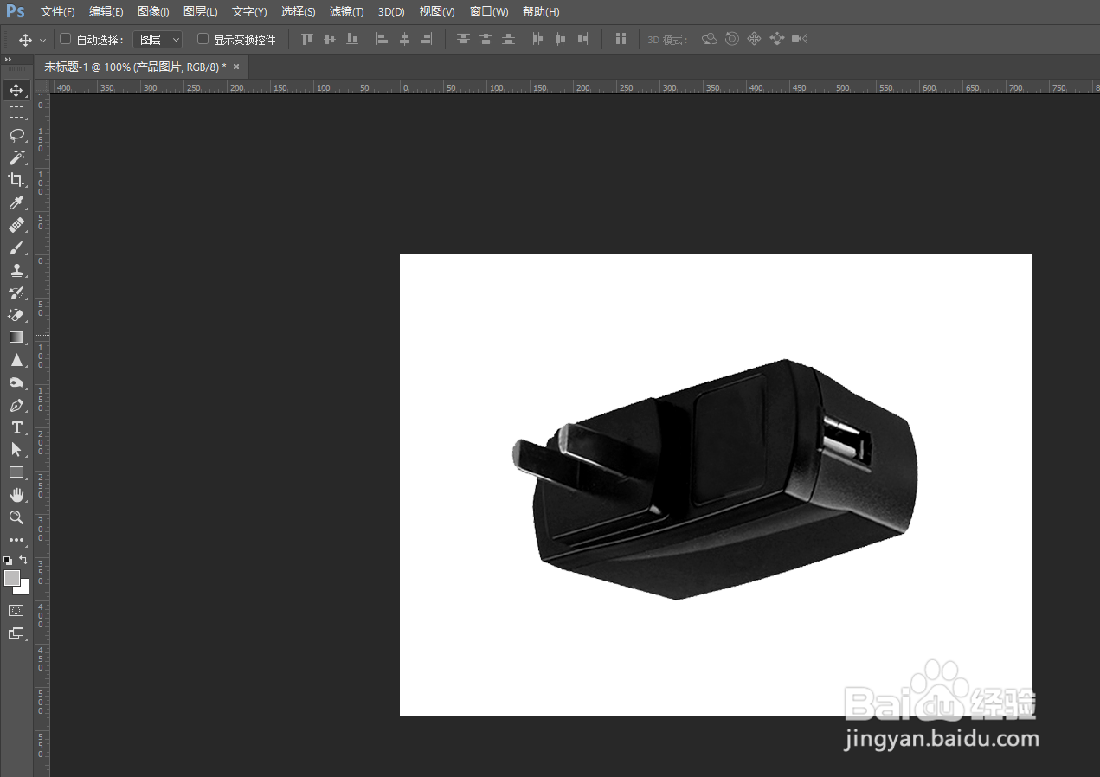Viewport: 1100px width, 777px height.
Task: Click the Photoshop Ps logo
Action: pyautogui.click(x=15, y=11)
